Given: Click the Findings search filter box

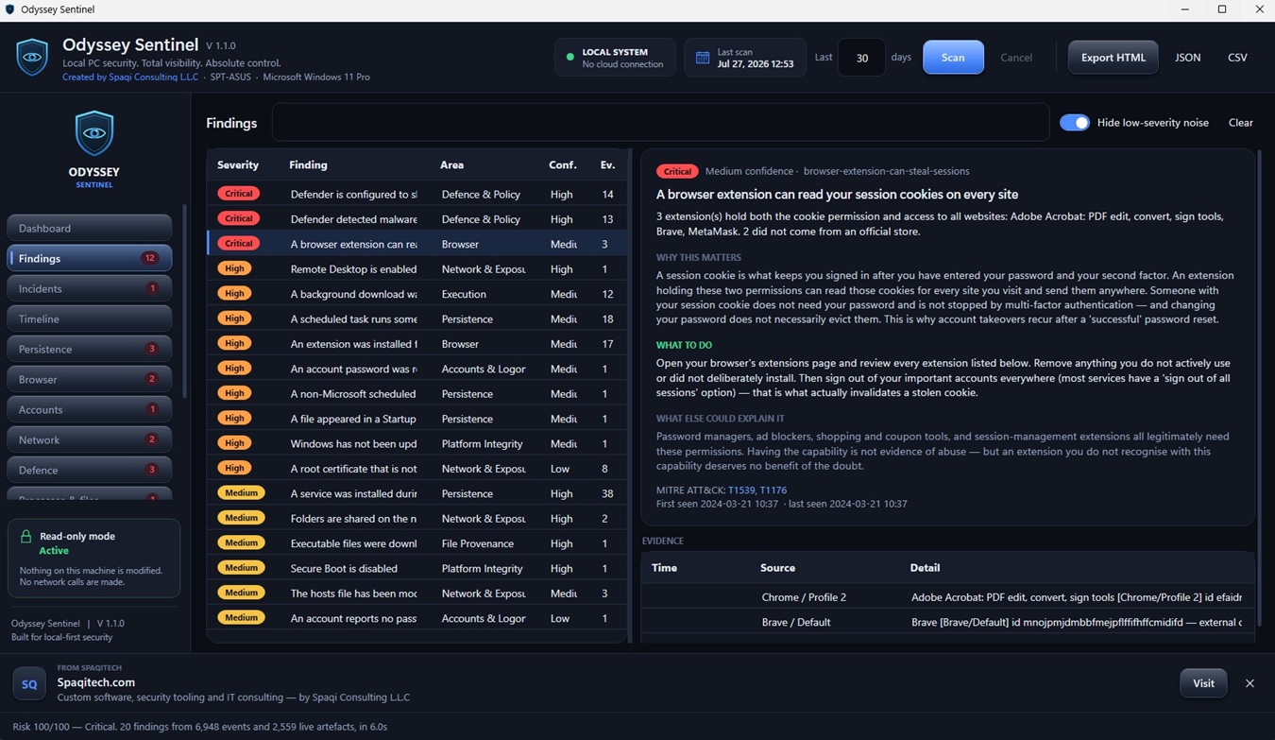Looking at the screenshot, I should [x=660, y=123].
